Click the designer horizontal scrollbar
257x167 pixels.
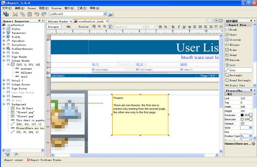click(137, 155)
